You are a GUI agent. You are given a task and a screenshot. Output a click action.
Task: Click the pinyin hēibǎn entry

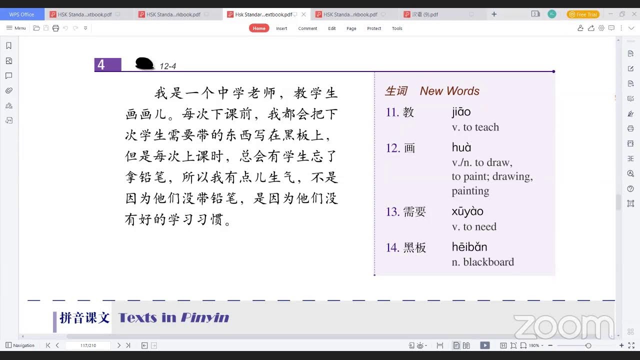click(x=469, y=247)
